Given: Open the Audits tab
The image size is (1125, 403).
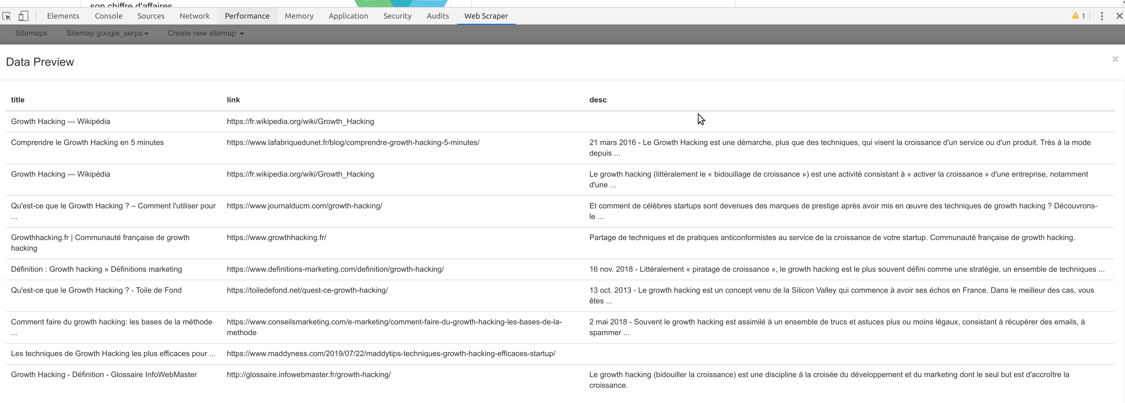Looking at the screenshot, I should pyautogui.click(x=437, y=16).
